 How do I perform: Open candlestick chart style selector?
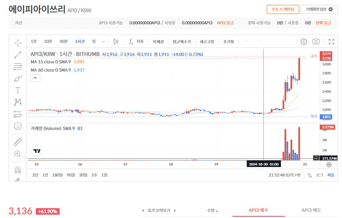click(x=116, y=42)
